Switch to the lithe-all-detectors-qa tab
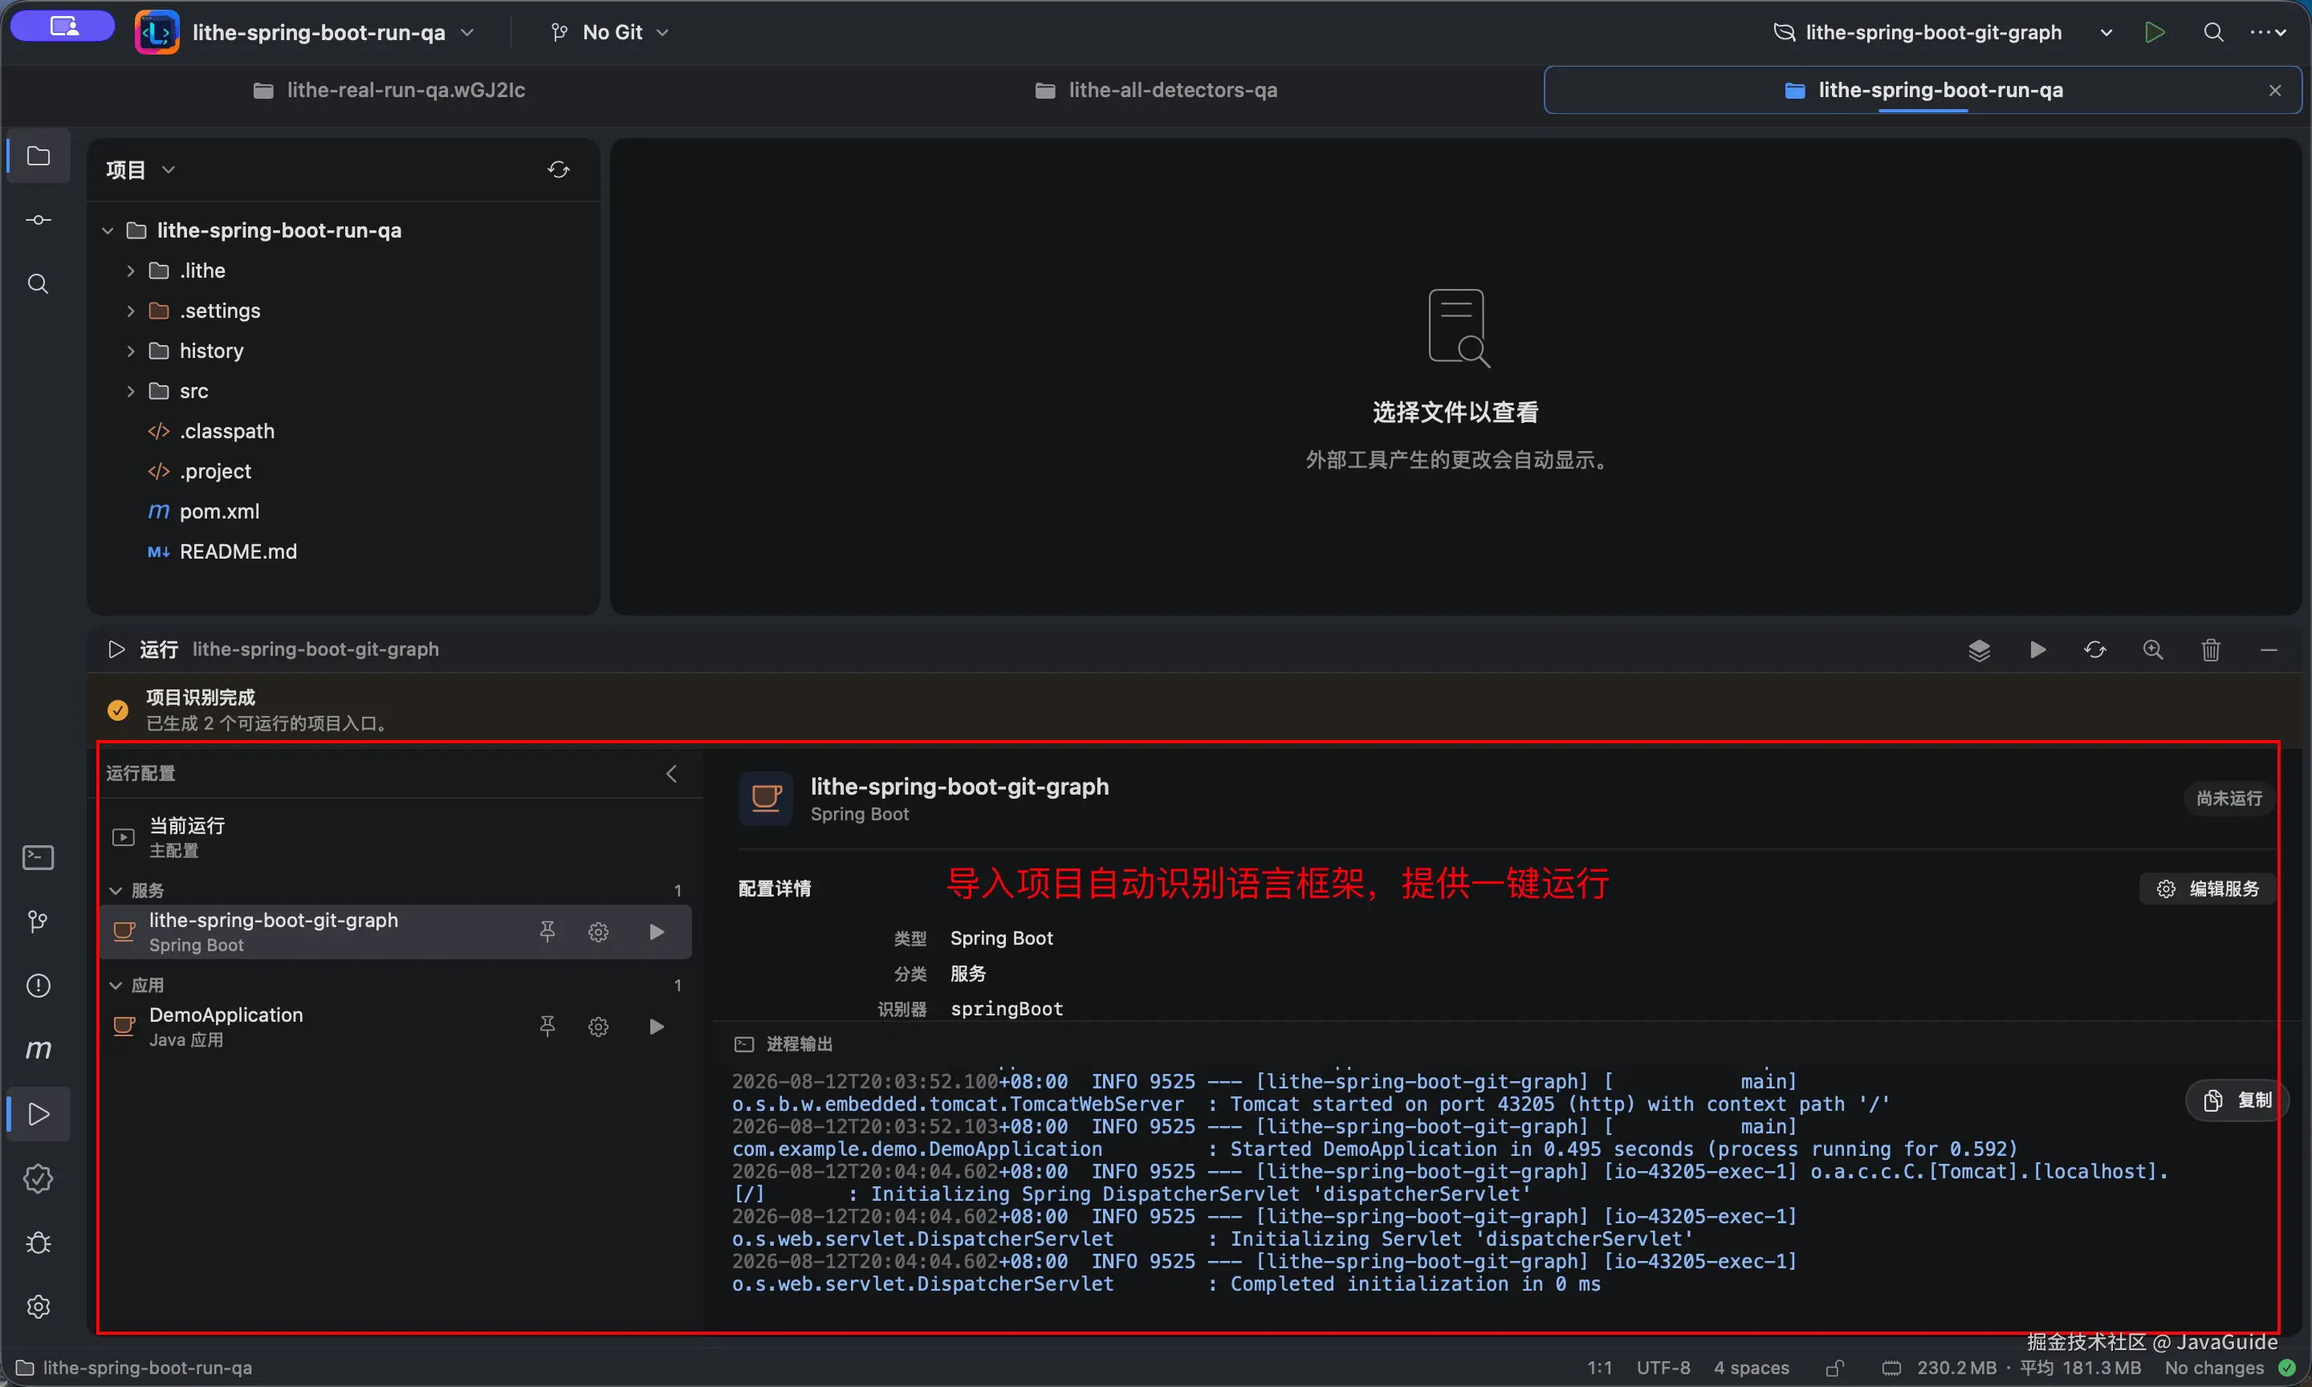2312x1387 pixels. click(x=1156, y=90)
